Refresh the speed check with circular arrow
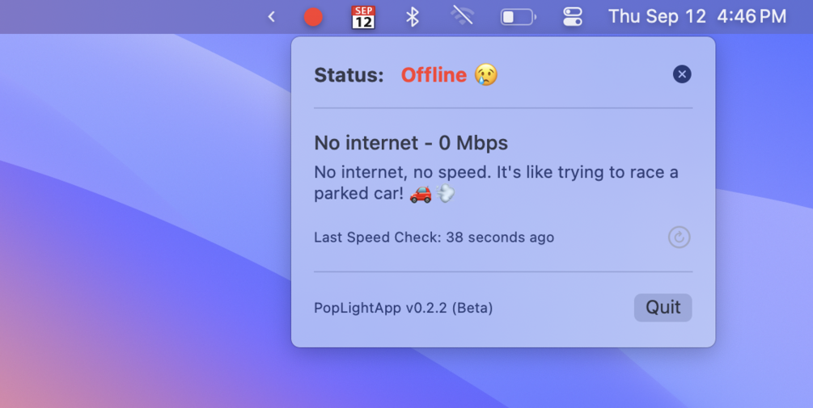Screen dimensions: 813x408 (679, 238)
